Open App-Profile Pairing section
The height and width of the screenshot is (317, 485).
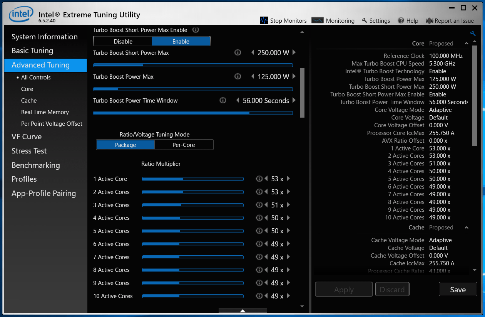[44, 193]
